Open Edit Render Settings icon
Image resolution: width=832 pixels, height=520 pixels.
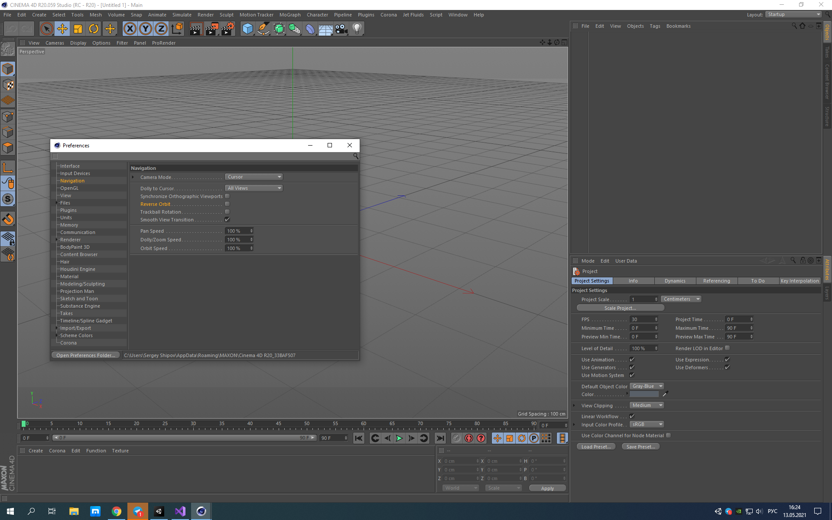click(227, 29)
